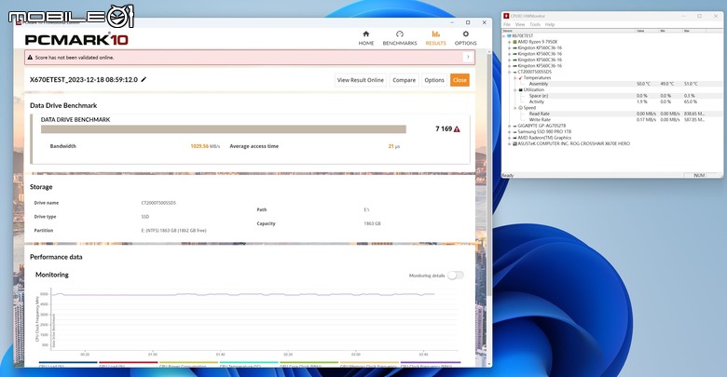Image resolution: width=727 pixels, height=377 pixels.
Task: Click the 65.0 % max activity value
Action: 691,101
